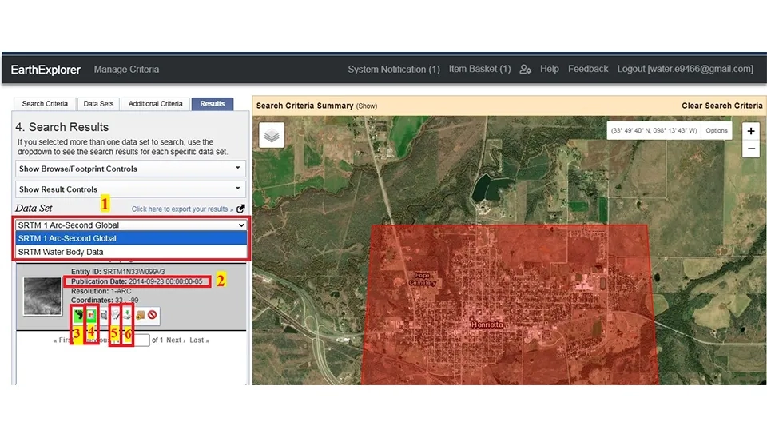Select the Results tab
Viewport: 767px width, 438px height.
[213, 104]
